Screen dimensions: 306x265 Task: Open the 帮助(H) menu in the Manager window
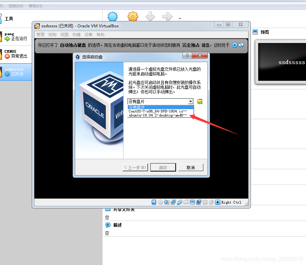(35, 6)
